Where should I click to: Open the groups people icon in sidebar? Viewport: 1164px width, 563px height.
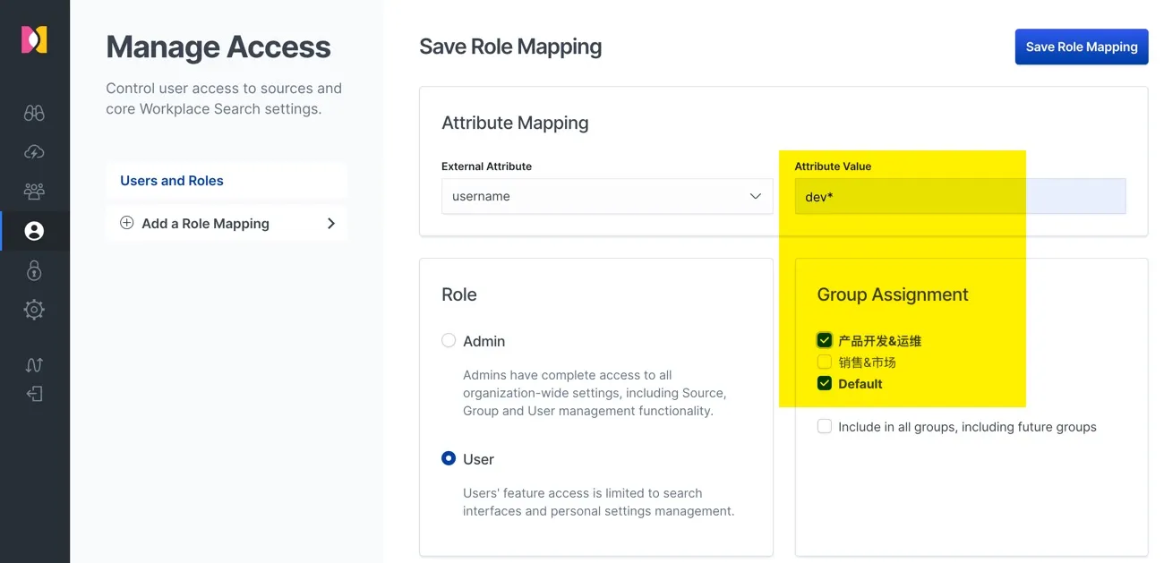[x=34, y=192]
